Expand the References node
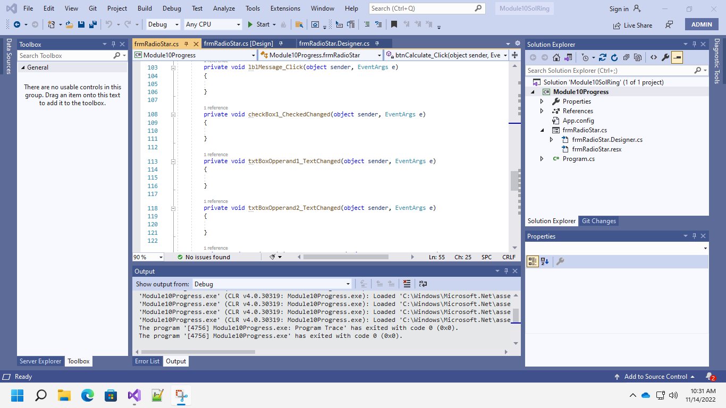726x408 pixels. [x=542, y=111]
